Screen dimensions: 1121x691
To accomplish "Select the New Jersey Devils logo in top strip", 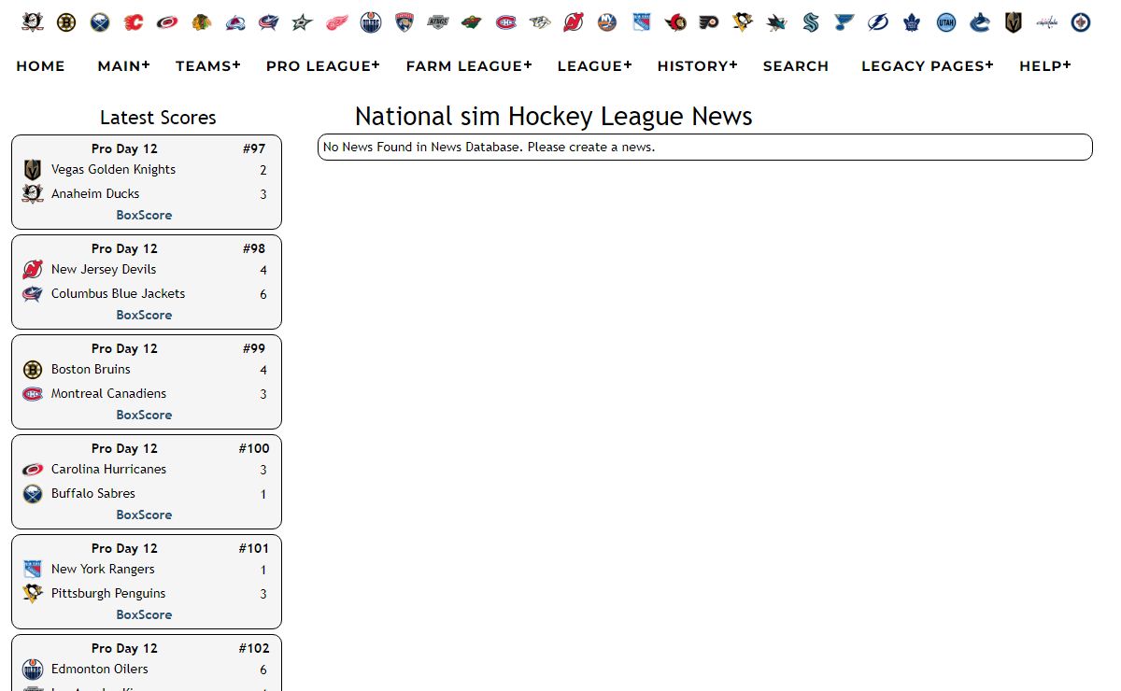I will click(x=574, y=22).
